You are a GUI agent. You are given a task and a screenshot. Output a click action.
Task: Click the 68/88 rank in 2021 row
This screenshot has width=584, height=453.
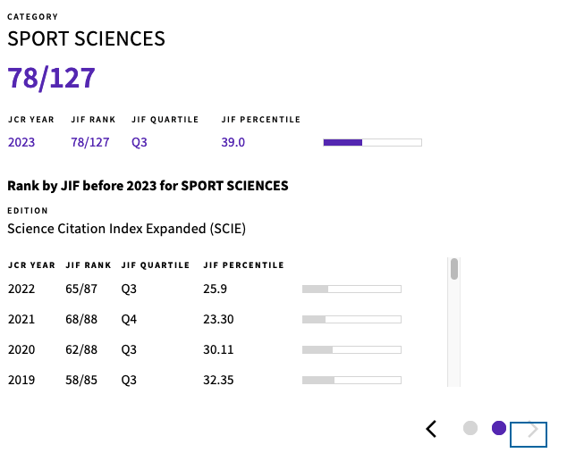(81, 319)
